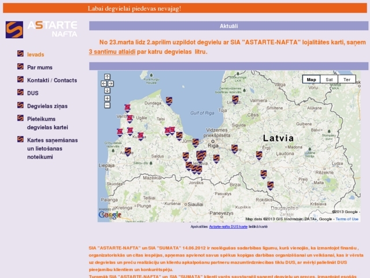This screenshot has width=370, height=278.
Task: Click the bullet icon beside Degvielas ziņas
Action: (x=21, y=105)
